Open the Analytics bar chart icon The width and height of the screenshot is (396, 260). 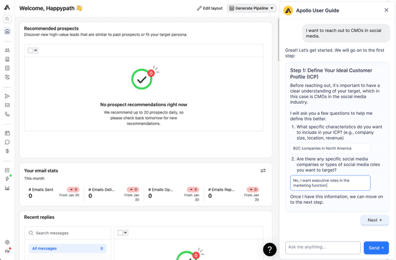click(x=7, y=188)
